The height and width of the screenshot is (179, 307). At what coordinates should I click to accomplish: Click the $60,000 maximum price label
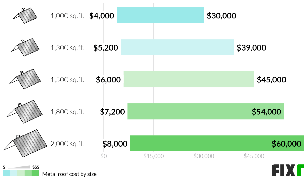(286, 144)
